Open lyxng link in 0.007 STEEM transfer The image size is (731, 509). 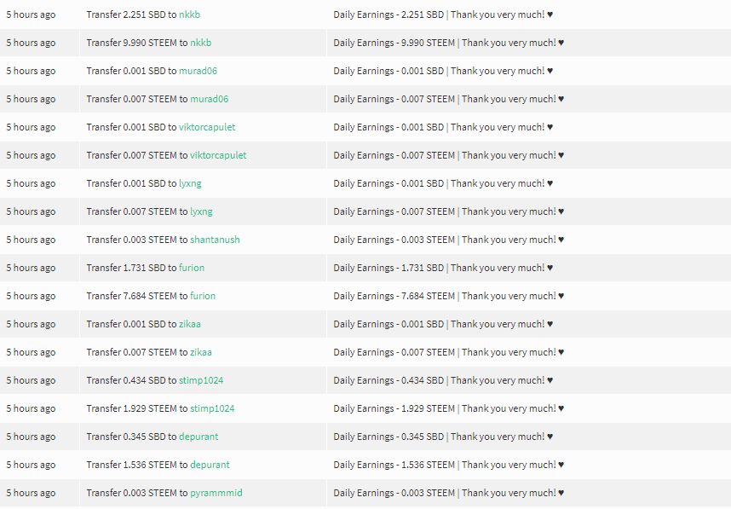201,211
